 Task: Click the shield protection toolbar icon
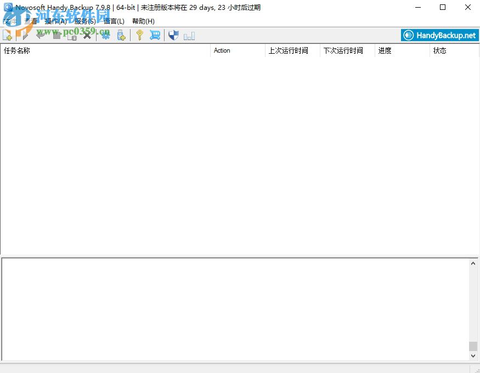click(x=174, y=35)
